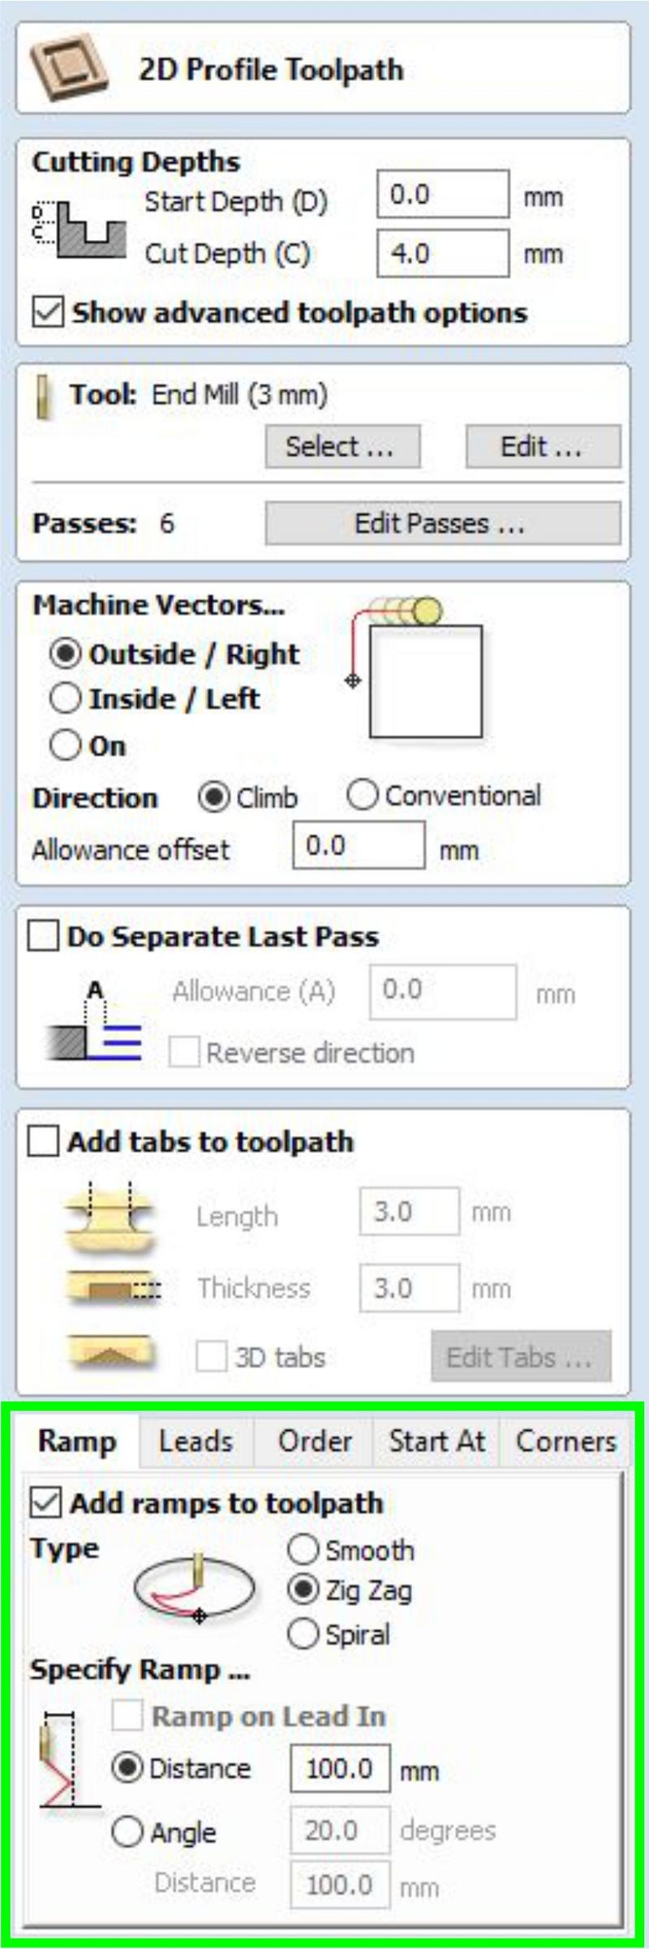This screenshot has width=649, height=1949.
Task: Click the Select tool button
Action: (342, 446)
